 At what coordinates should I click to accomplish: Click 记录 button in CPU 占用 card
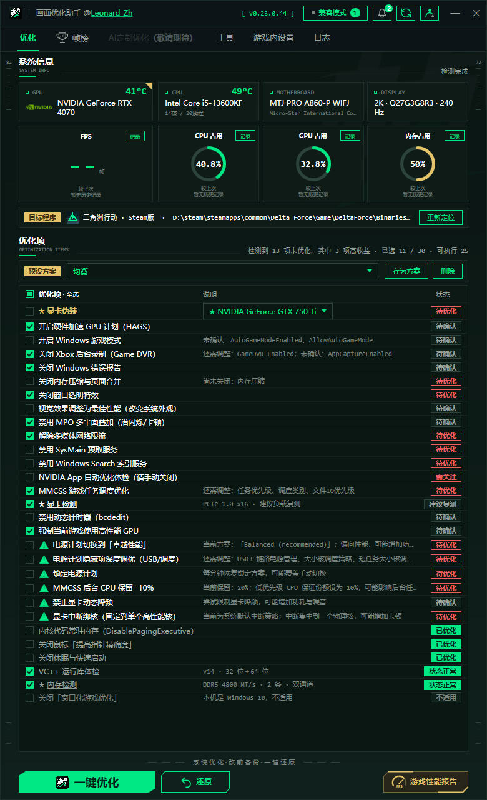coord(245,136)
